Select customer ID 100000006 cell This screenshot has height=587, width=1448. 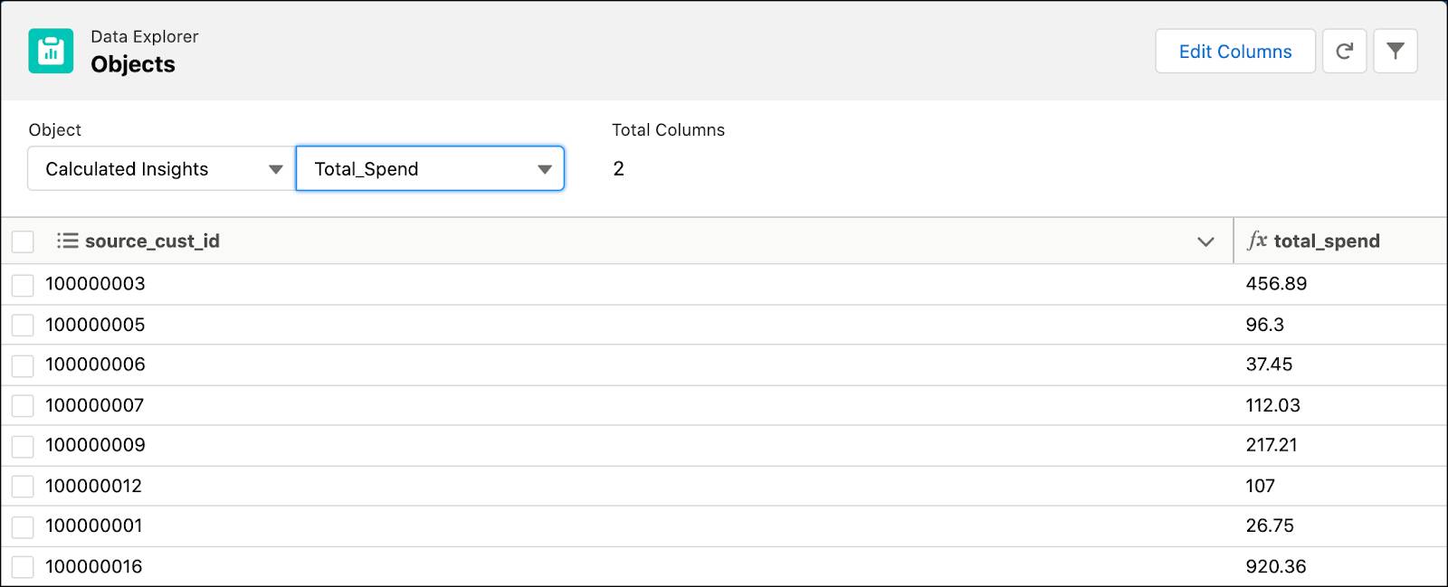point(95,365)
